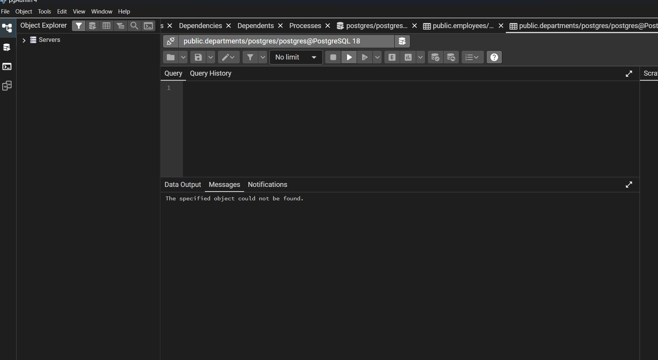This screenshot has height=360, width=658.
Task: Click the Object Explorer filter funnel icon
Action: (x=79, y=26)
